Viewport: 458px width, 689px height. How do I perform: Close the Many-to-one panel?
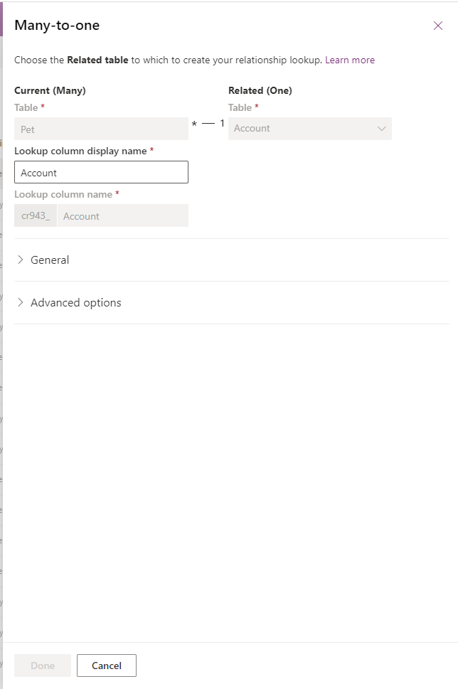pyautogui.click(x=438, y=26)
